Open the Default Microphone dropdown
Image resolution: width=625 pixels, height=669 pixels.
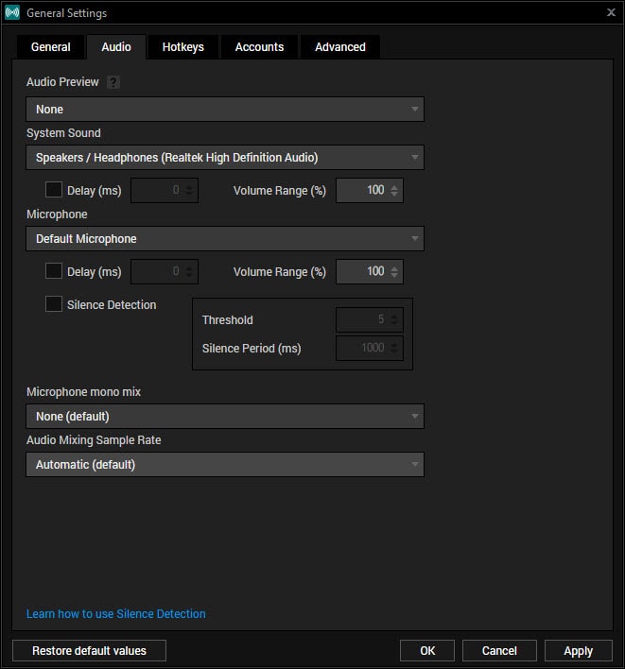click(225, 239)
